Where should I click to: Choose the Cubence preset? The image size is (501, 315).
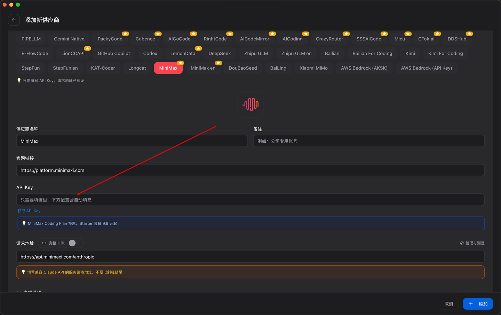pos(145,39)
